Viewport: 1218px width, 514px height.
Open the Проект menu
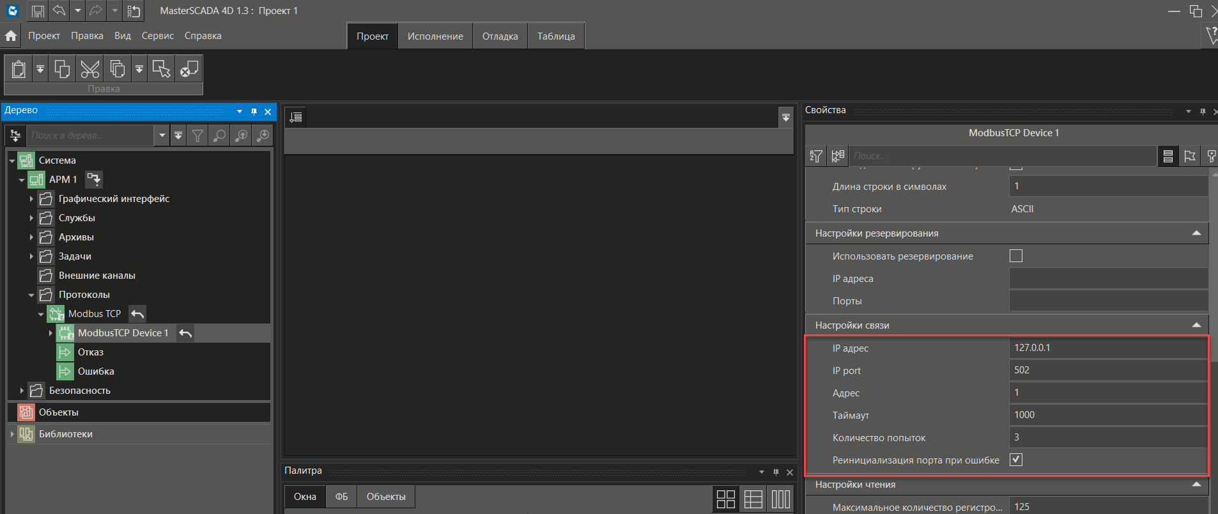44,36
